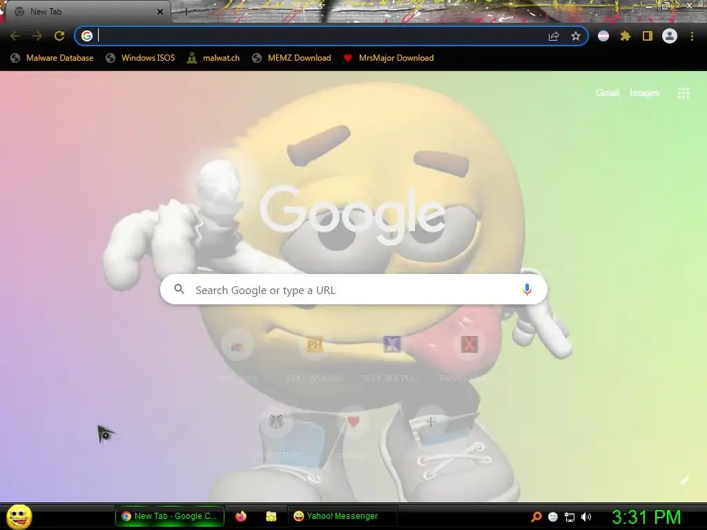
Task: Open the Web Store shortcut tile
Action: (x=238, y=346)
